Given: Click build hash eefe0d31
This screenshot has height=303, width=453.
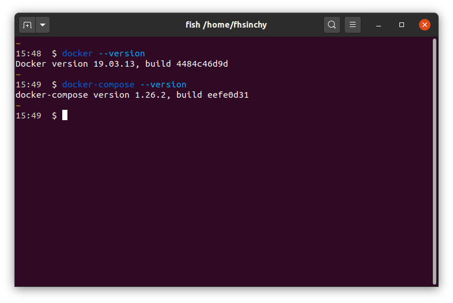Looking at the screenshot, I should coord(228,95).
